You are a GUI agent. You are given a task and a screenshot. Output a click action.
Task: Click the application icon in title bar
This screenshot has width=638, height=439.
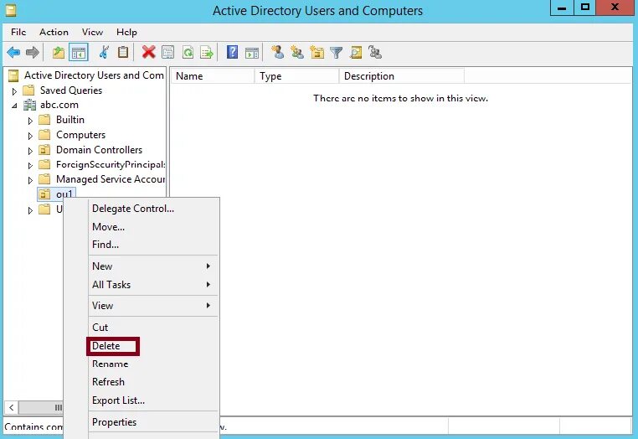[11, 10]
